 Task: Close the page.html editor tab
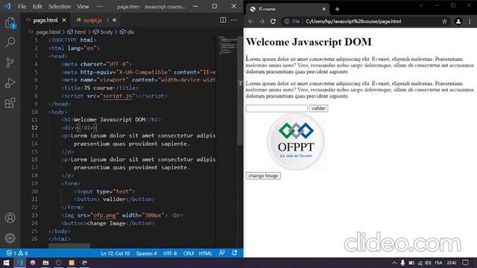(x=64, y=20)
